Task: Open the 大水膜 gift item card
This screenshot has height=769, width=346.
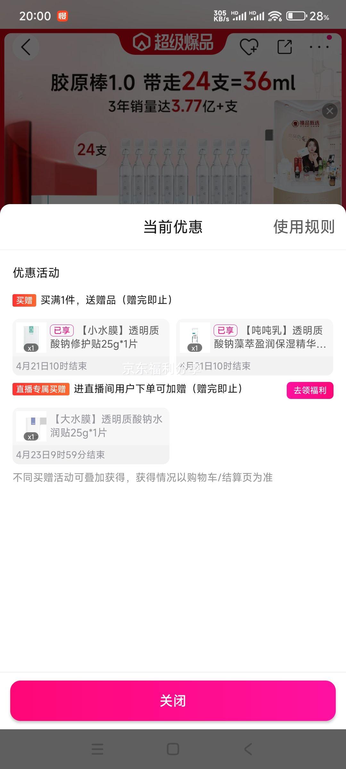Action: 91,436
